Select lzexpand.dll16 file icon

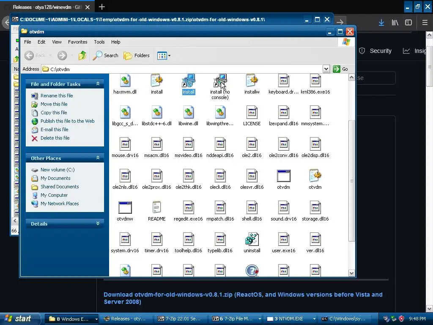click(283, 113)
